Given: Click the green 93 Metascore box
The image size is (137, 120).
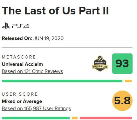Looking at the screenshot, I should 122,64.
